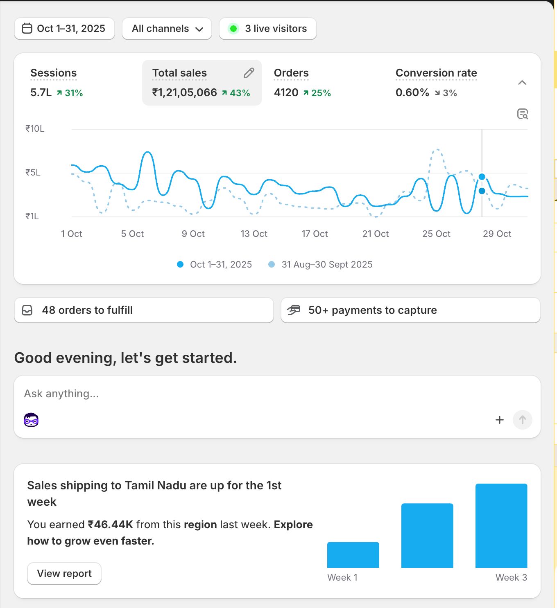Screen dimensions: 557x608
Task: Click the send arrow button in prompt box
Action: (x=522, y=420)
